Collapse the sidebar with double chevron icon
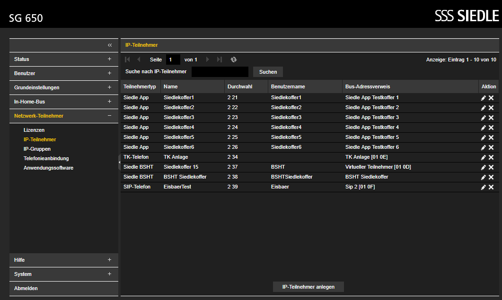This screenshot has height=300, width=502. pos(110,45)
